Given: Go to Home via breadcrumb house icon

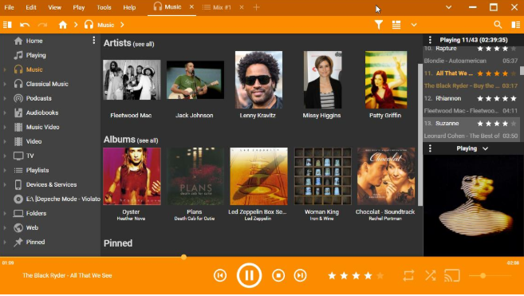Looking at the screenshot, I should click(63, 25).
